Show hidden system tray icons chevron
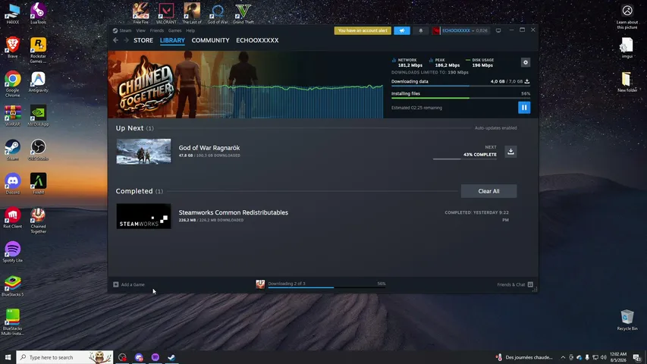Image resolution: width=647 pixels, height=364 pixels. tap(563, 357)
